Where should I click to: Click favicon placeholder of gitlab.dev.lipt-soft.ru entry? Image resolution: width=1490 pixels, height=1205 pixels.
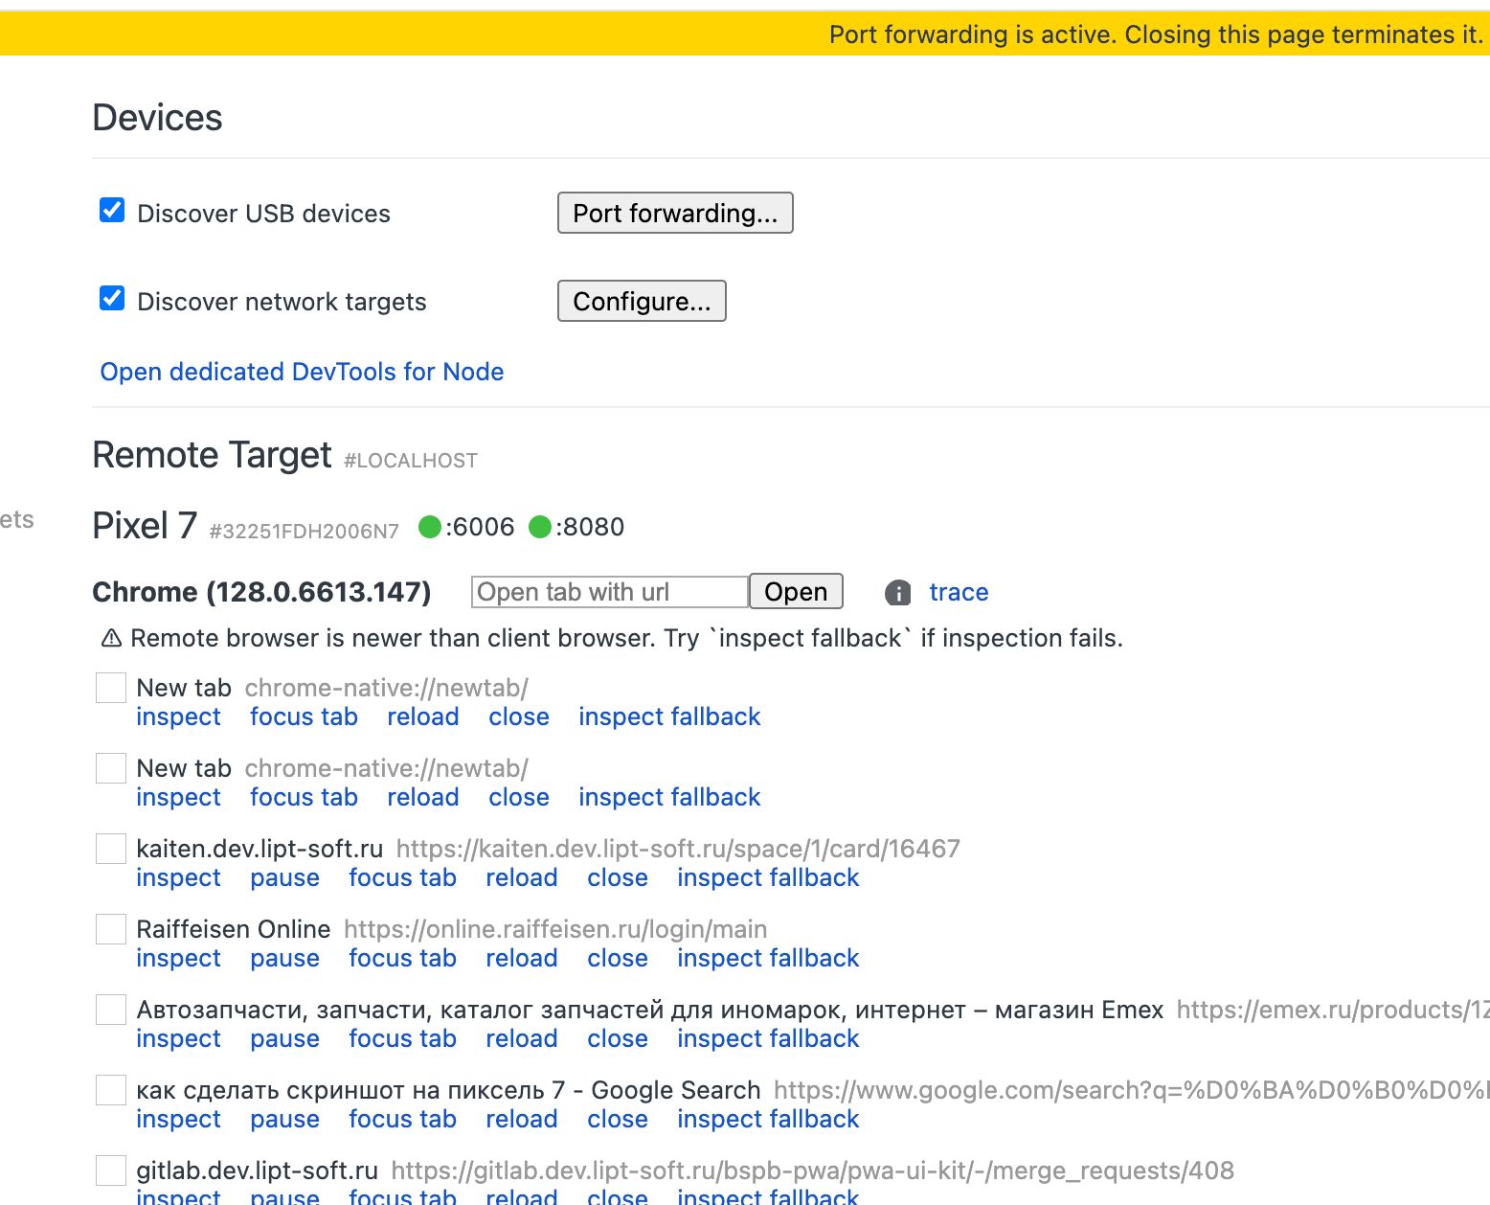[111, 1171]
